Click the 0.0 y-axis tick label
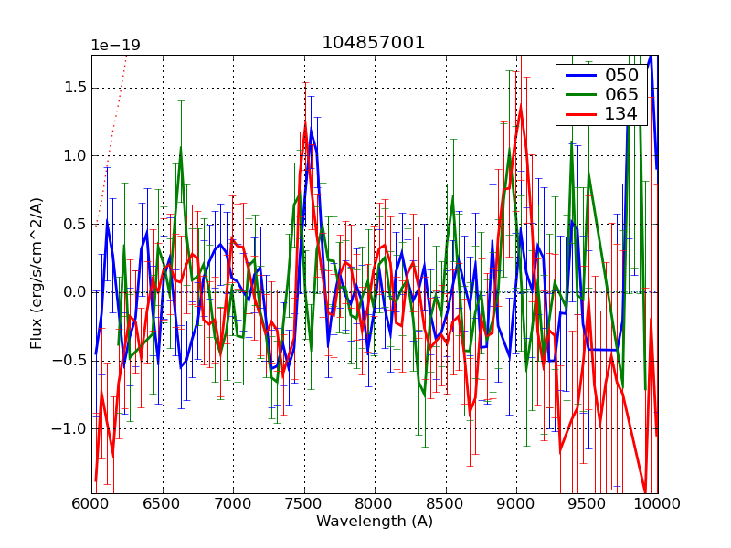This screenshot has width=731, height=548. point(73,292)
